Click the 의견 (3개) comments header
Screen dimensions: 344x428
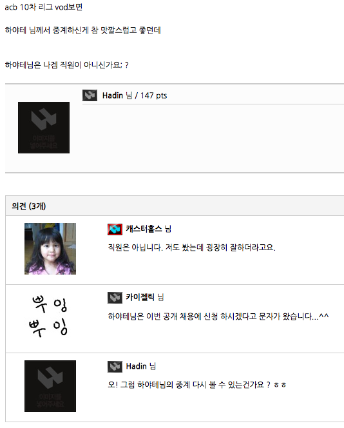click(x=28, y=206)
